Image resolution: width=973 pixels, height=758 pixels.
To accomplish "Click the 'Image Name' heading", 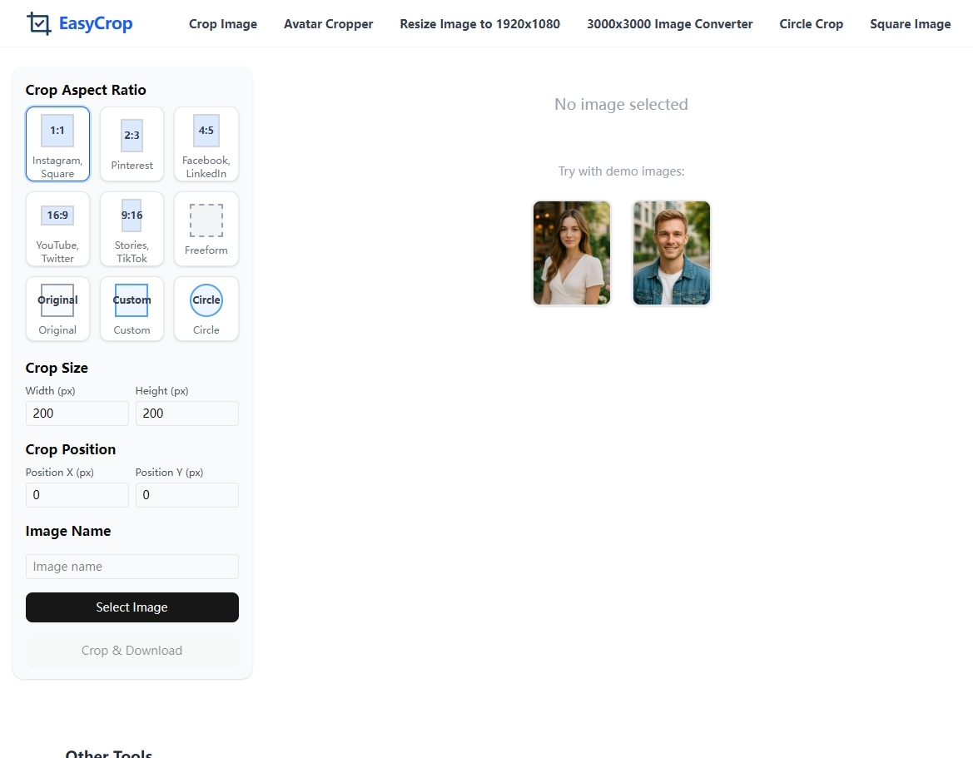I will tap(68, 531).
